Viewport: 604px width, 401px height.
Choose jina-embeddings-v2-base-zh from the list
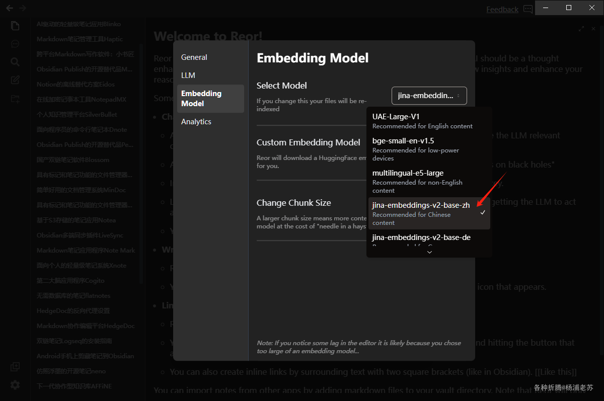[428, 213]
